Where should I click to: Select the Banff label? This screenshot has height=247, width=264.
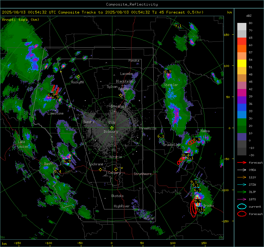48,164
